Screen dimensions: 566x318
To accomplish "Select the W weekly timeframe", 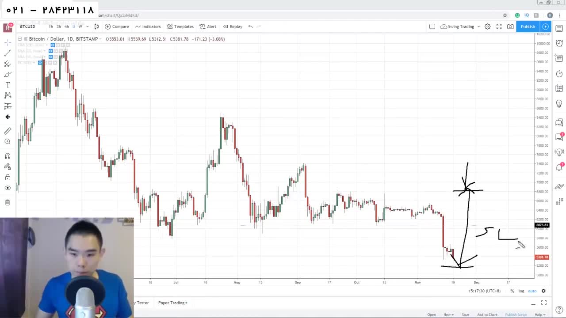I will click(80, 26).
